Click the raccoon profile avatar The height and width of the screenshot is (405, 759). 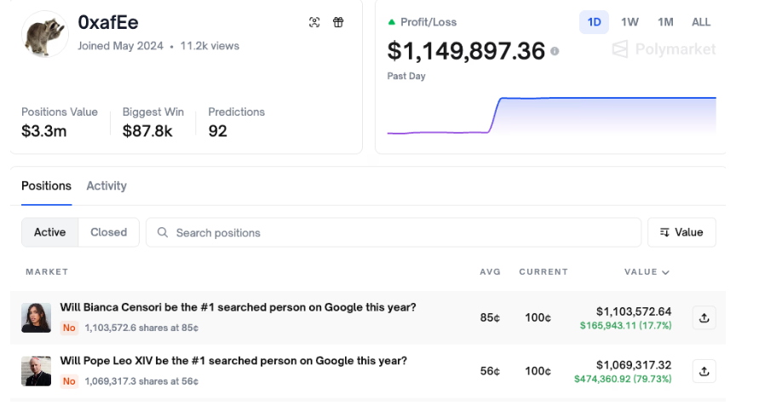click(45, 35)
